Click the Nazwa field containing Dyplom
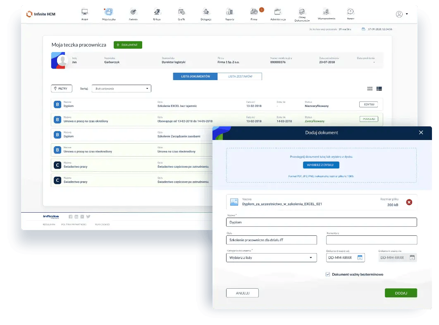 click(x=322, y=222)
